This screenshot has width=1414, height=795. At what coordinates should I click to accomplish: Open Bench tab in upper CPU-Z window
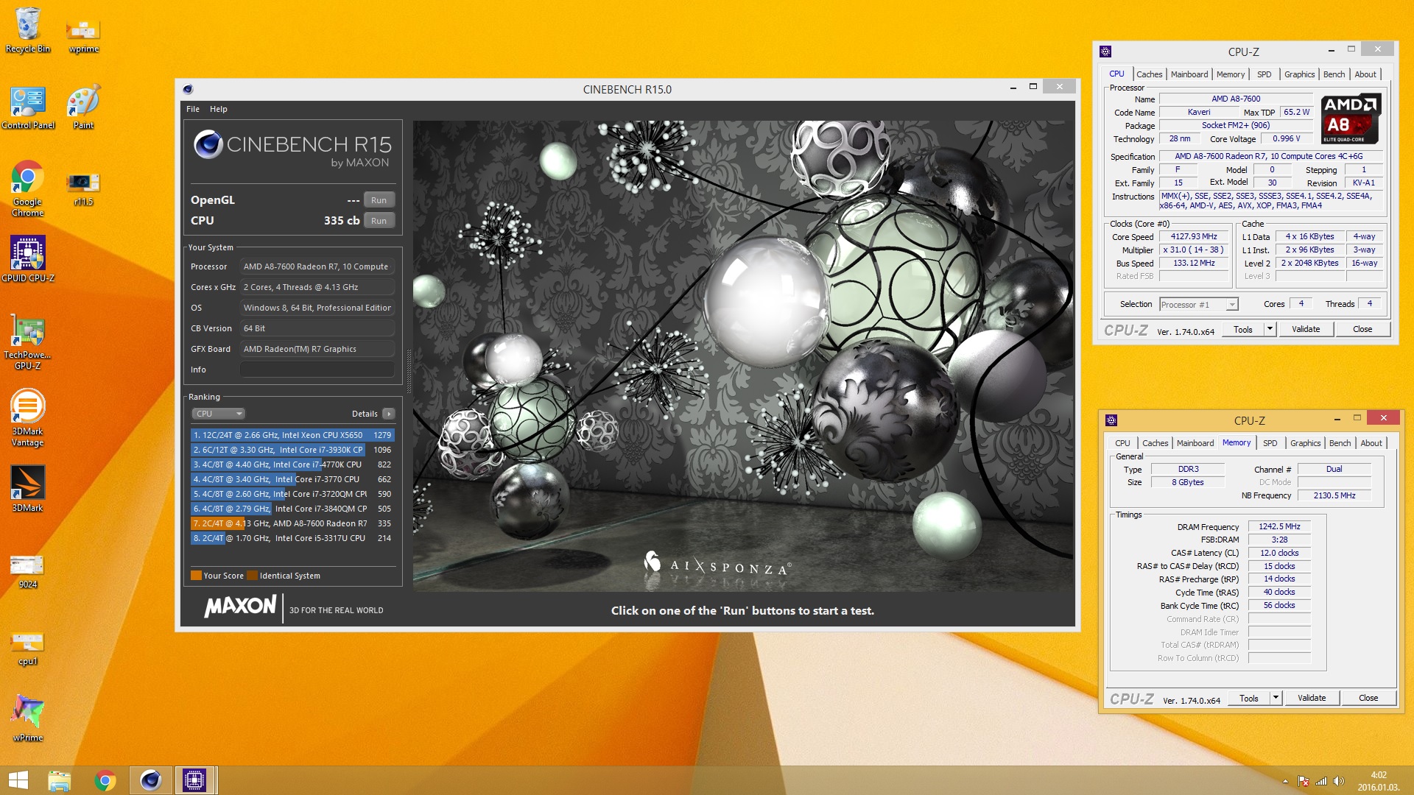[1334, 74]
